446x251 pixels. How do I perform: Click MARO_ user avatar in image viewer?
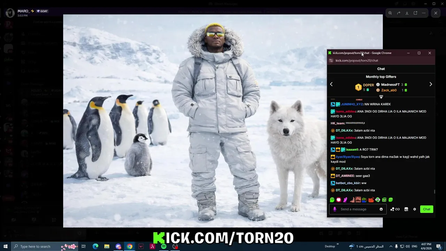coord(10,13)
